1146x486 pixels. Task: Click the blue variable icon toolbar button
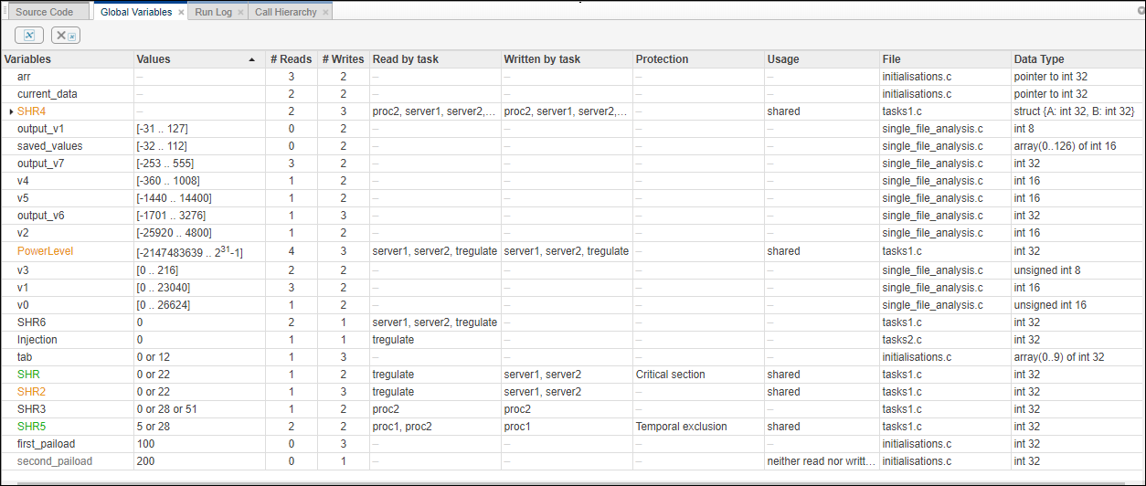[x=29, y=35]
